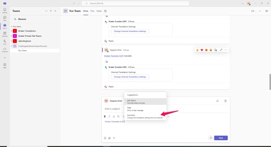The height and width of the screenshot is (147, 271).
Task: Select the vijtestingteam team
Action: tap(24, 41)
